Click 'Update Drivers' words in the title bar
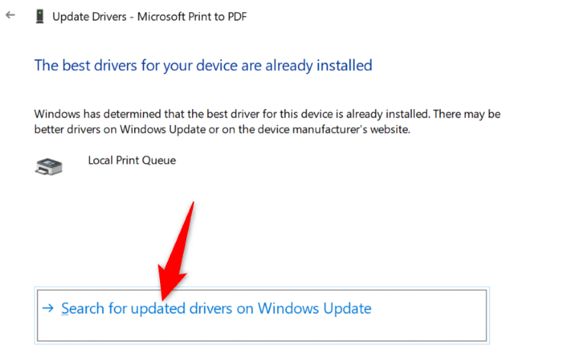This screenshot has width=587, height=356. pyautogui.click(x=90, y=16)
